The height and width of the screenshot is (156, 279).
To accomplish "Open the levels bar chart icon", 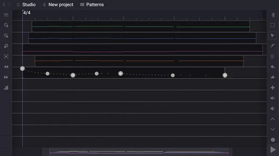I will pos(6,88).
